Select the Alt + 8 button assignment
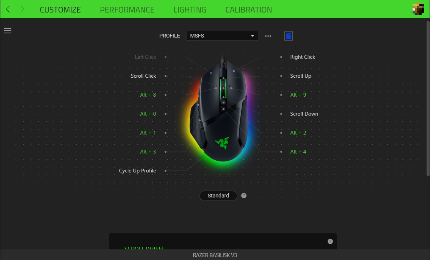 (x=148, y=95)
